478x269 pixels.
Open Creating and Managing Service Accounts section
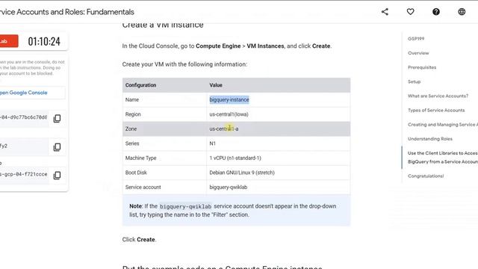point(443,125)
